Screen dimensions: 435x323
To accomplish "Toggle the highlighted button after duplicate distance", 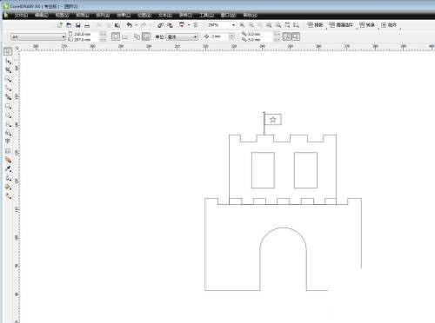I will click(286, 36).
